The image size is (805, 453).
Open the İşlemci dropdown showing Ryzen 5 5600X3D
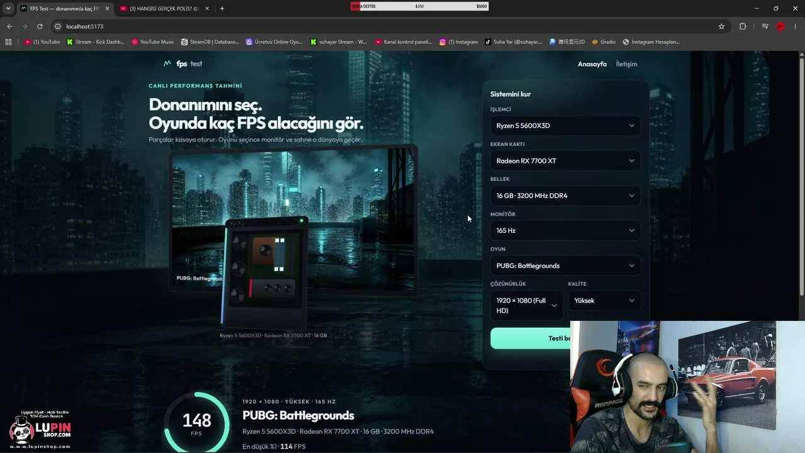[x=565, y=126]
